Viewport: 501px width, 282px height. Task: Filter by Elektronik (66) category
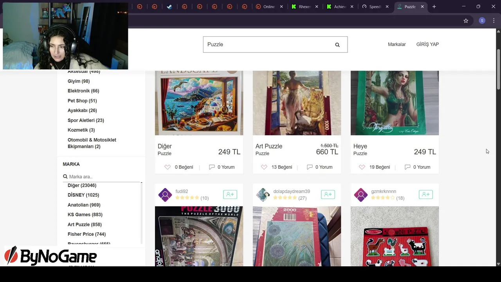(x=83, y=91)
